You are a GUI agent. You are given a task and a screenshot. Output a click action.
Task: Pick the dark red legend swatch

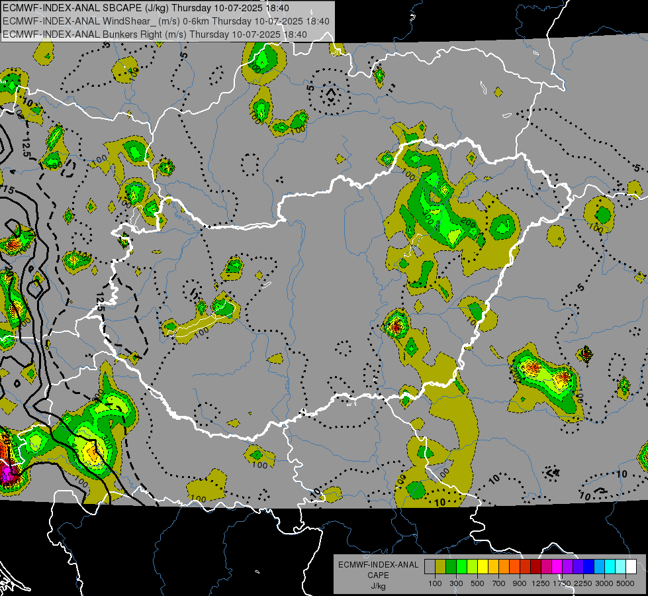pos(535,567)
